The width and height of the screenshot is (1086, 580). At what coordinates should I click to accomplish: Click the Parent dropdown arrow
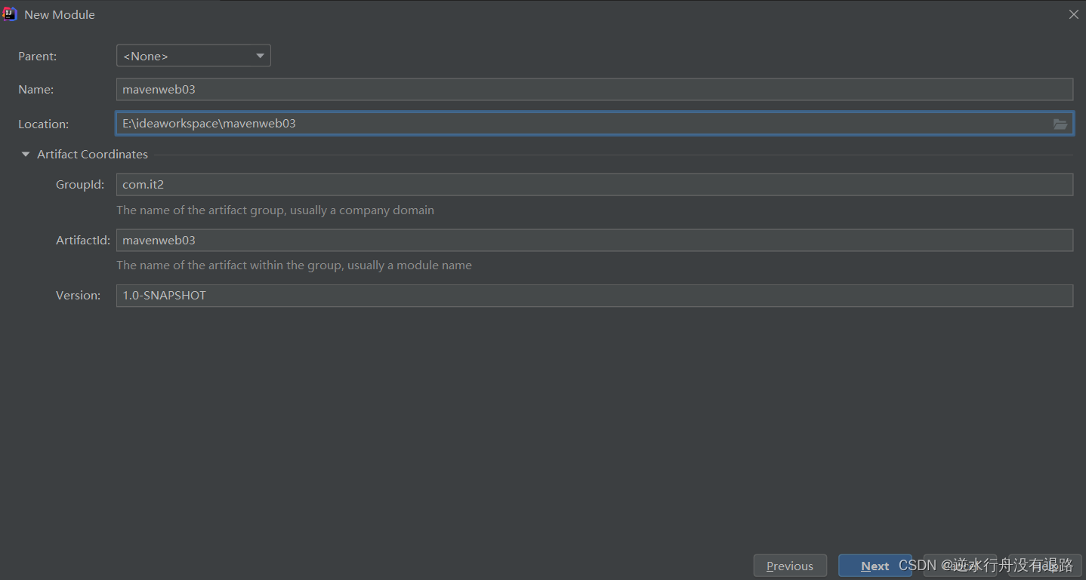(260, 56)
